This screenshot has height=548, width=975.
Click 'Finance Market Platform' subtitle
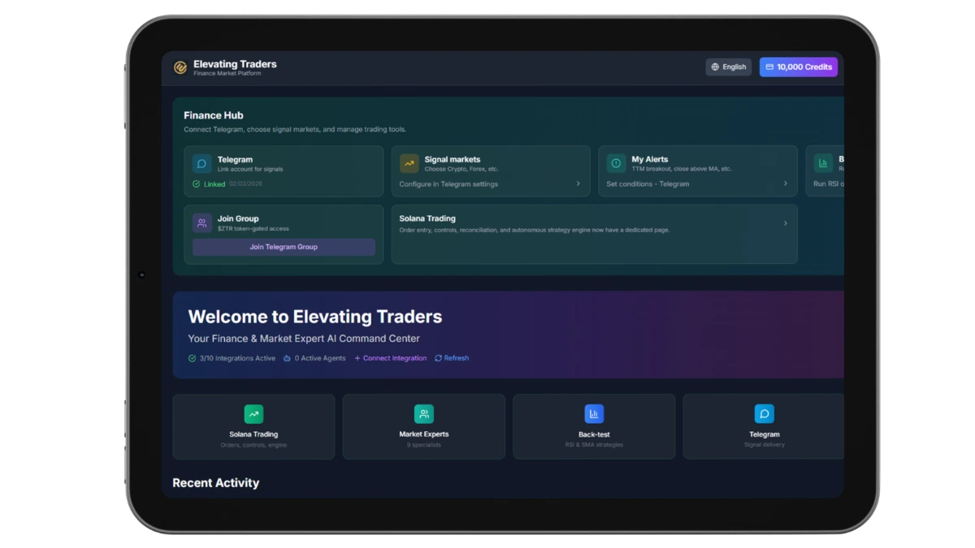pyautogui.click(x=227, y=74)
